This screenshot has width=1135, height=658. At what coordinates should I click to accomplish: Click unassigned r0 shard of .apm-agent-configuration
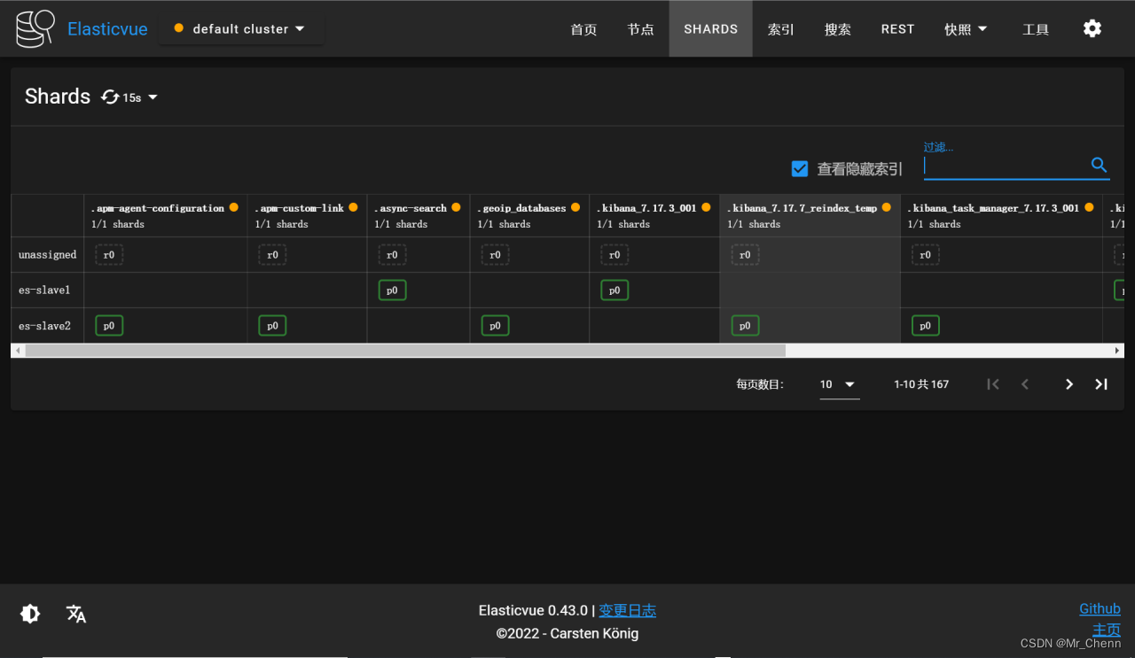tap(109, 255)
